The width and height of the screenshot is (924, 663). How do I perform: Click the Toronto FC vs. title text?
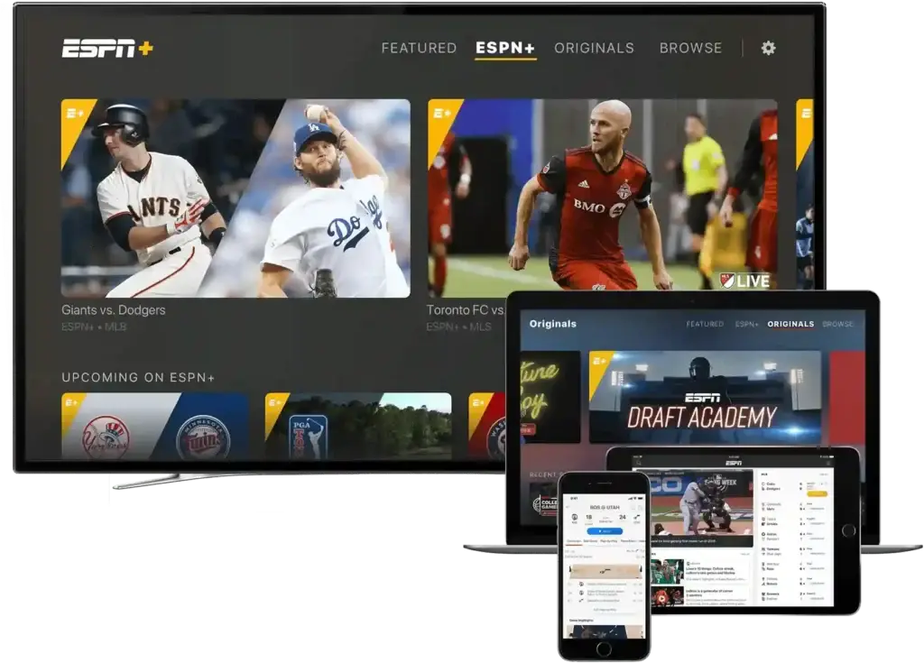pyautogui.click(x=466, y=310)
